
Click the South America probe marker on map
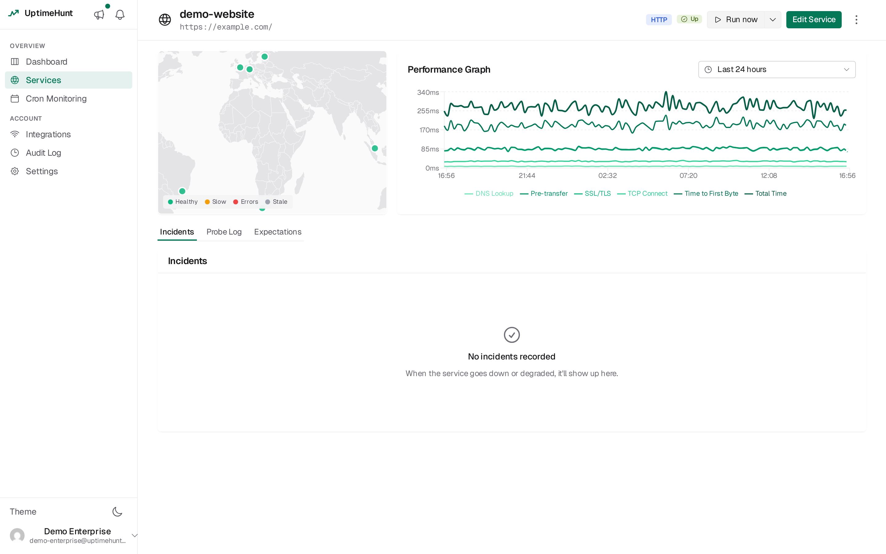point(182,191)
